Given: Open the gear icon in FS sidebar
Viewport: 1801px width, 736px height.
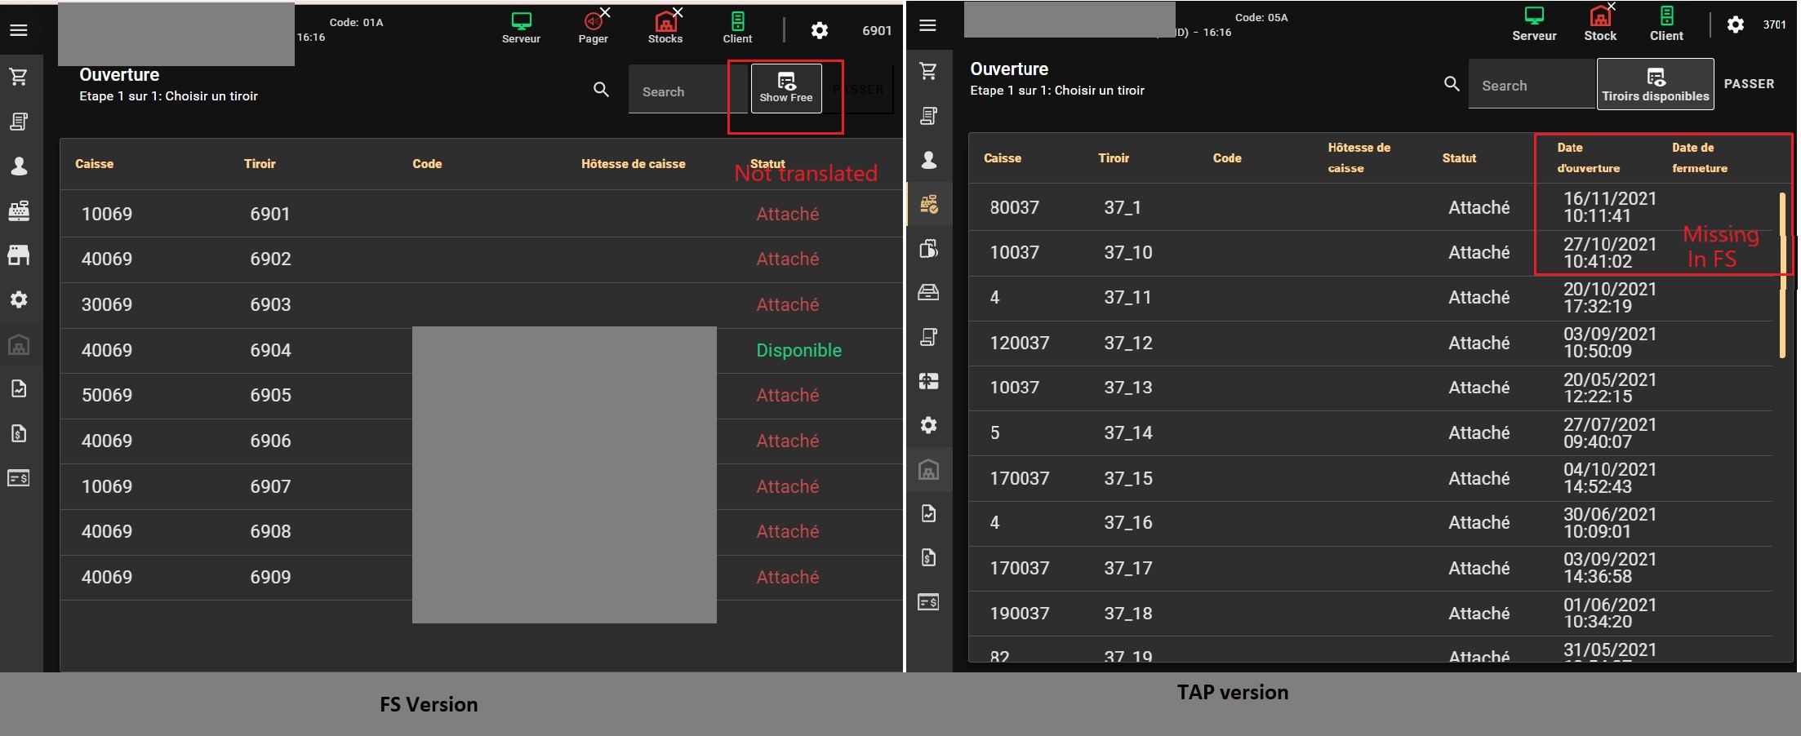Looking at the screenshot, I should point(19,299).
